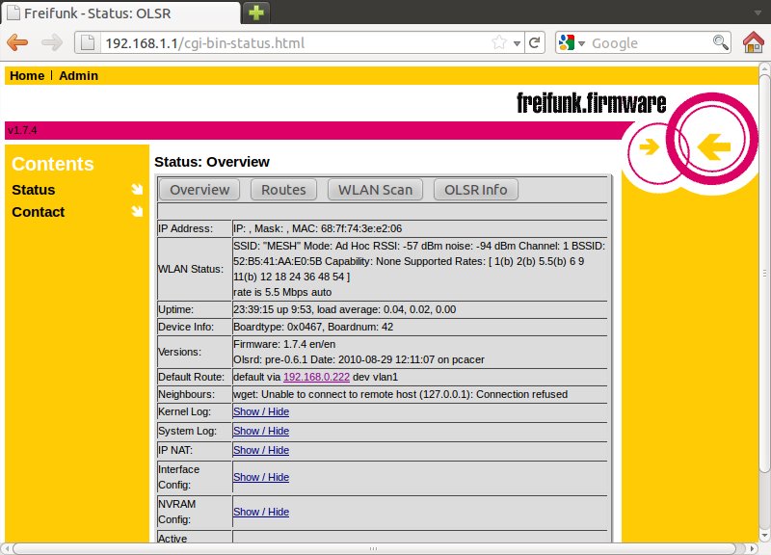The height and width of the screenshot is (555, 771).
Task: Toggle Kernel Log Show / Hide
Action: [x=260, y=411]
